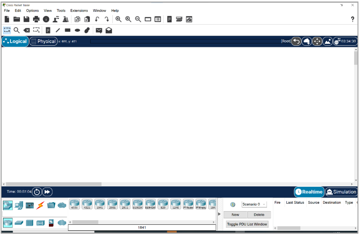359x235 pixels.
Task: Open the Scenario 0 dropdown
Action: 254,204
